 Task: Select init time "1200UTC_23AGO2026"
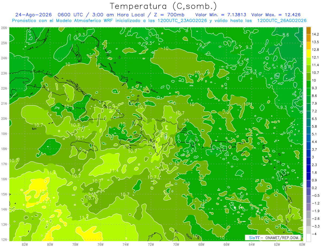point(182,21)
